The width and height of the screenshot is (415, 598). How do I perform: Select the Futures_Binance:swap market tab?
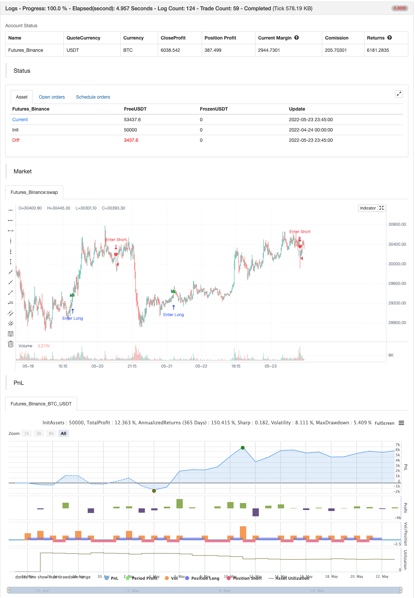(34, 192)
